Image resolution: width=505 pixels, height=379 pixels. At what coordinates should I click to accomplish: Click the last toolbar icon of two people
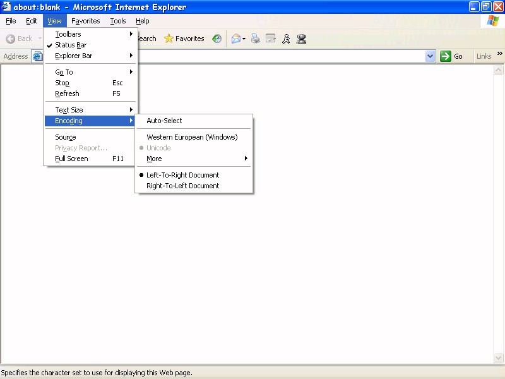pyautogui.click(x=302, y=39)
